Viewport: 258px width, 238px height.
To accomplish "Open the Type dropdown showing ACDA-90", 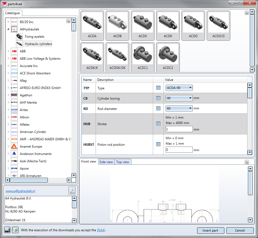I will tap(179, 88).
